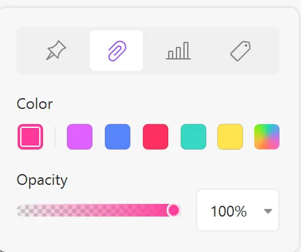Select the paperclip sticker icon
This screenshot has width=301, height=252.
[117, 51]
